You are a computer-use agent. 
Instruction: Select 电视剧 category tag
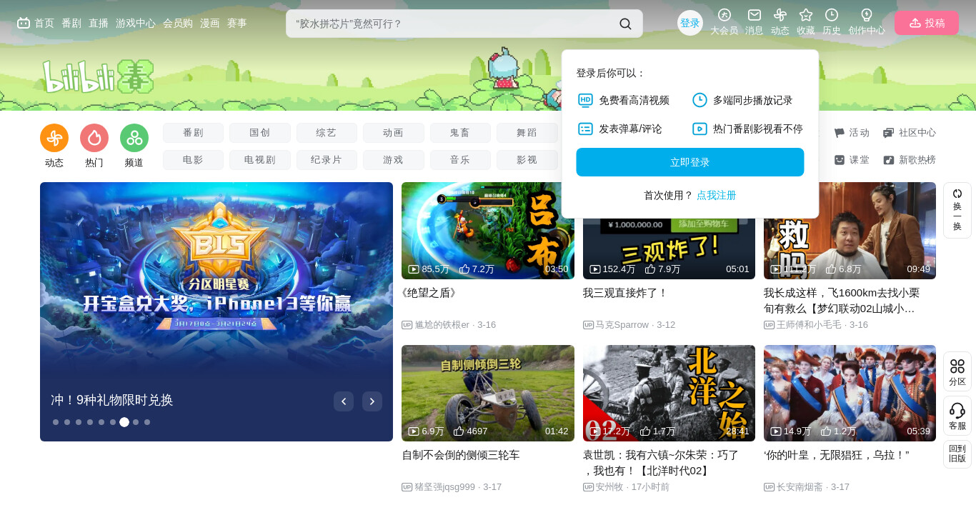[260, 160]
